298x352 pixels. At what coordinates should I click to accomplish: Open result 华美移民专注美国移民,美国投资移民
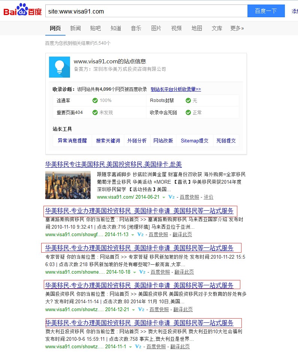(113, 164)
